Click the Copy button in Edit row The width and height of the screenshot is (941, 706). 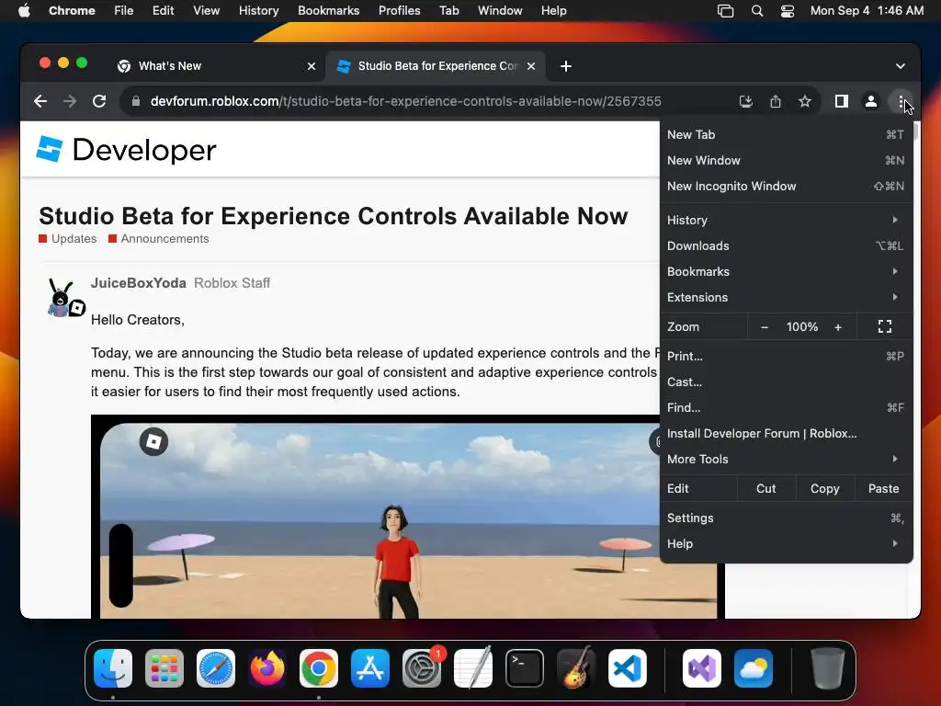(x=824, y=489)
